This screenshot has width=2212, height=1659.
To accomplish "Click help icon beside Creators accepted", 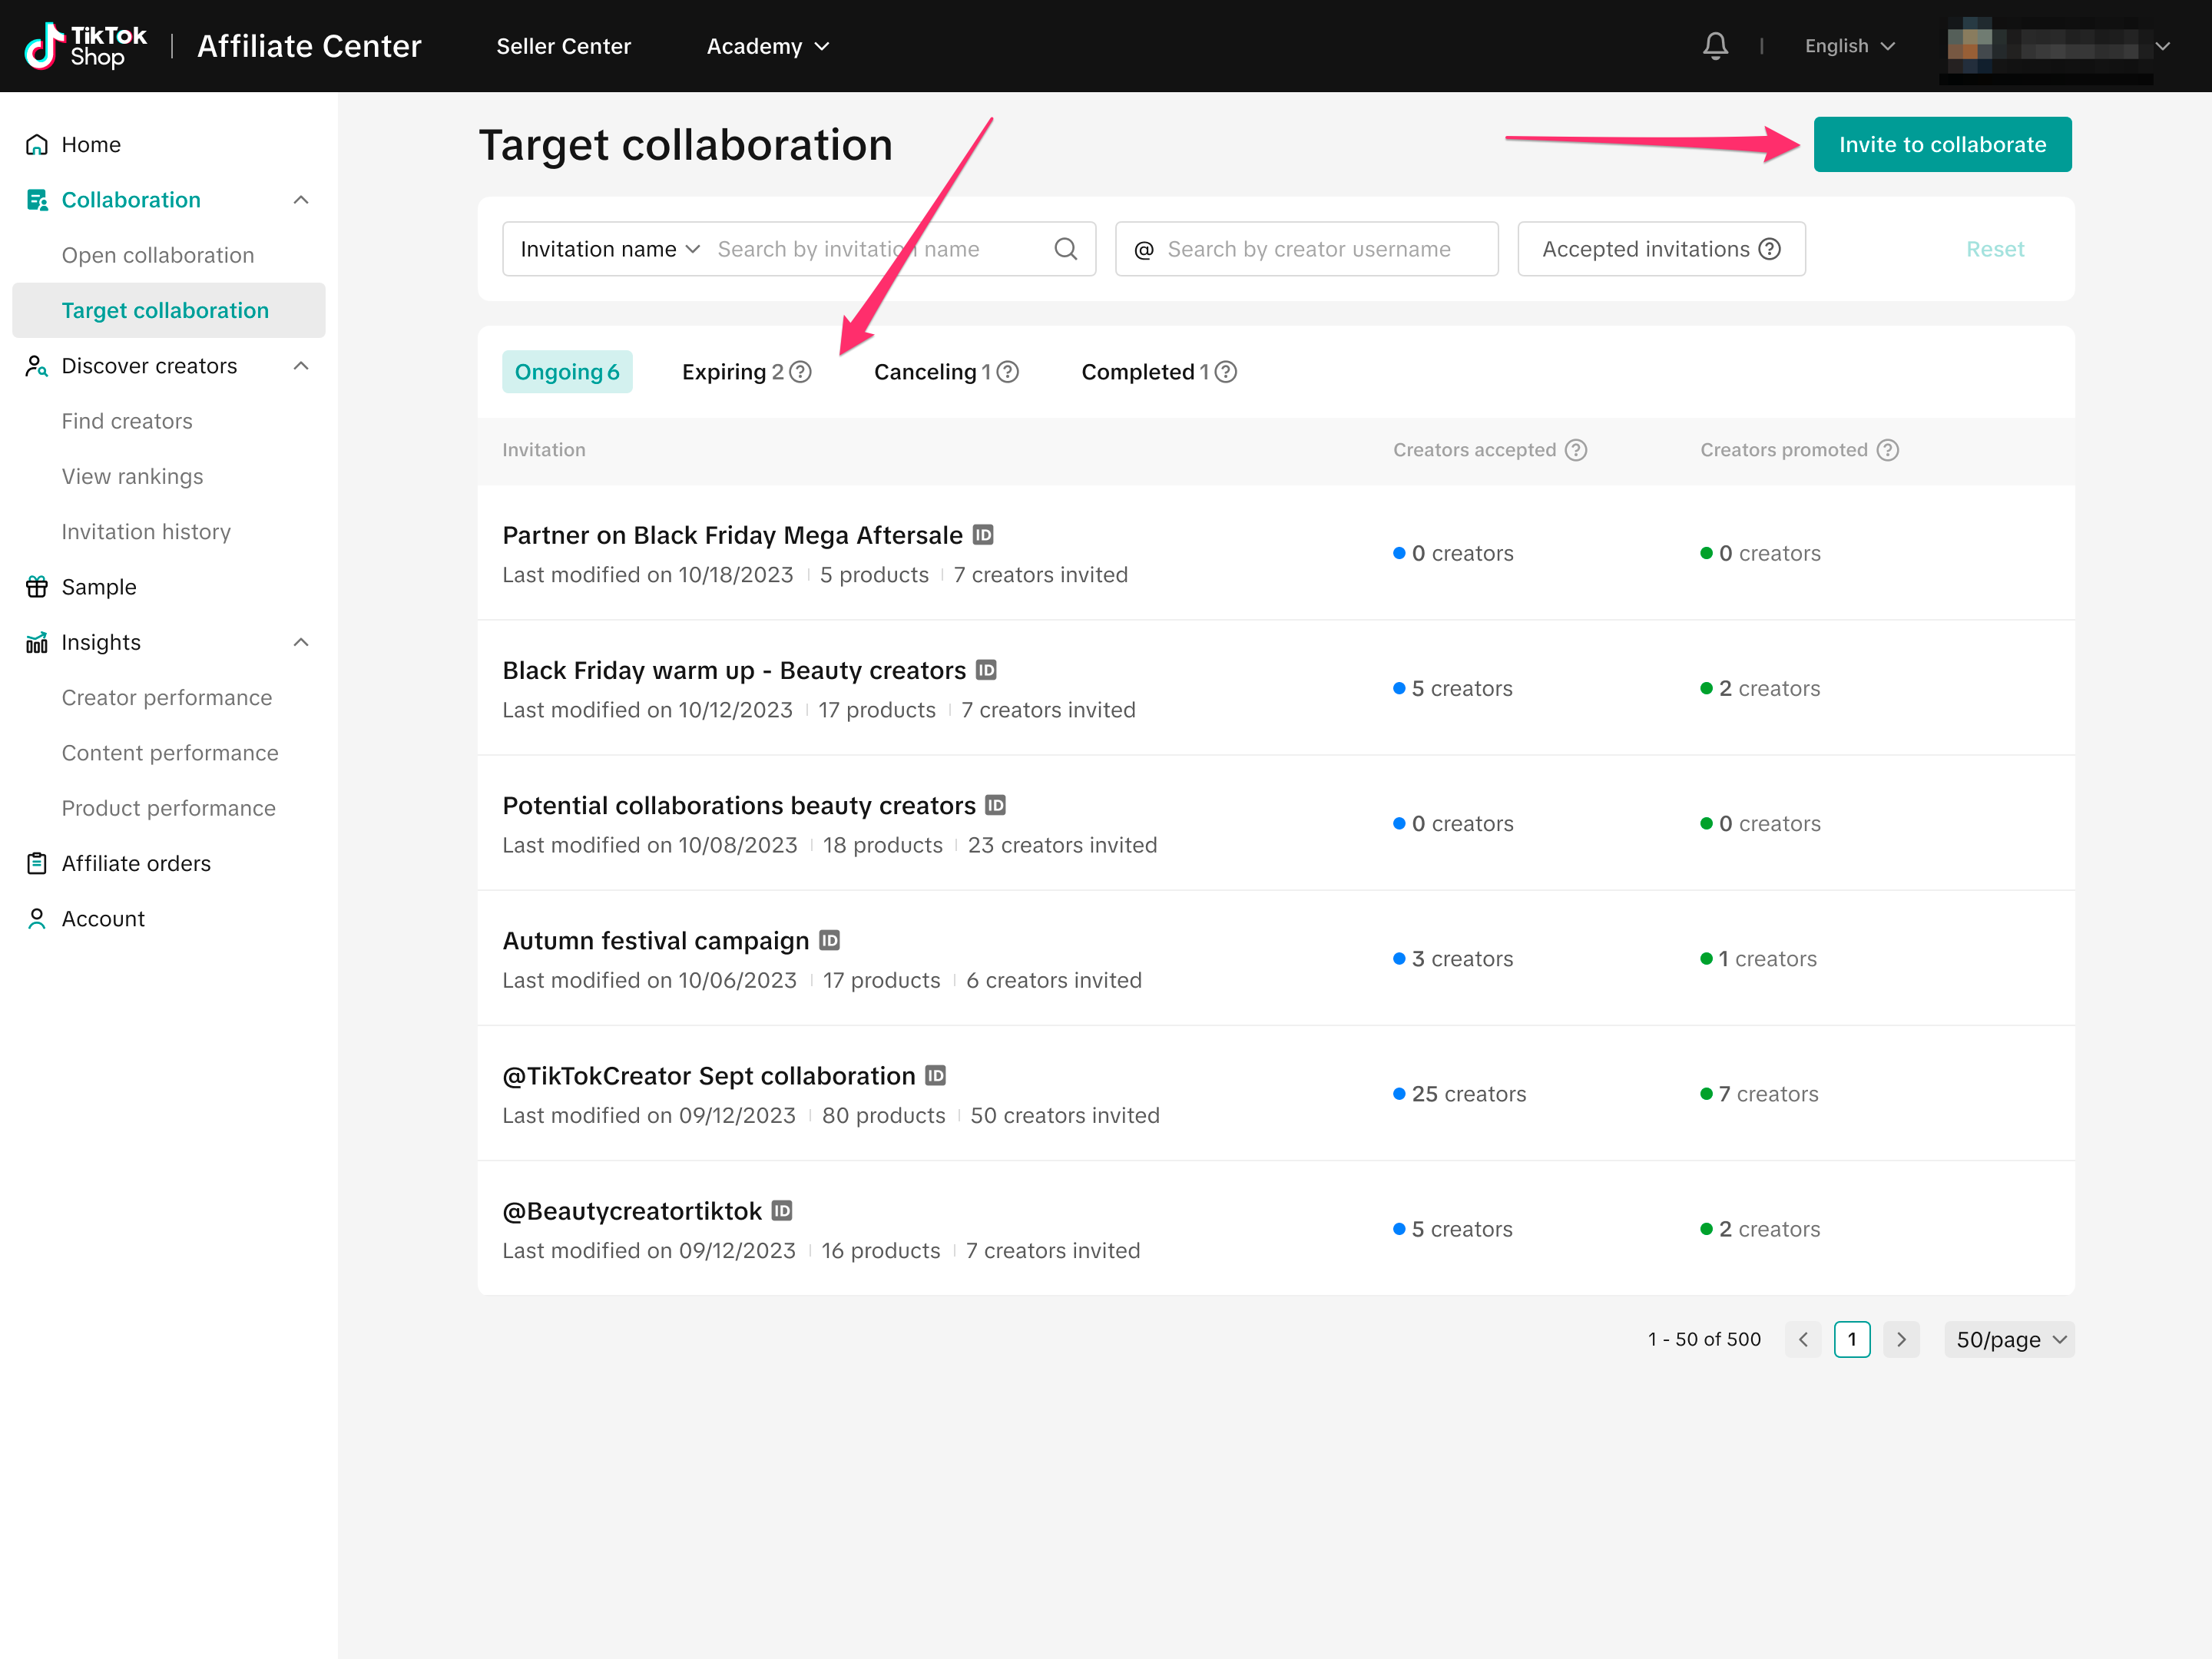I will tap(1576, 450).
